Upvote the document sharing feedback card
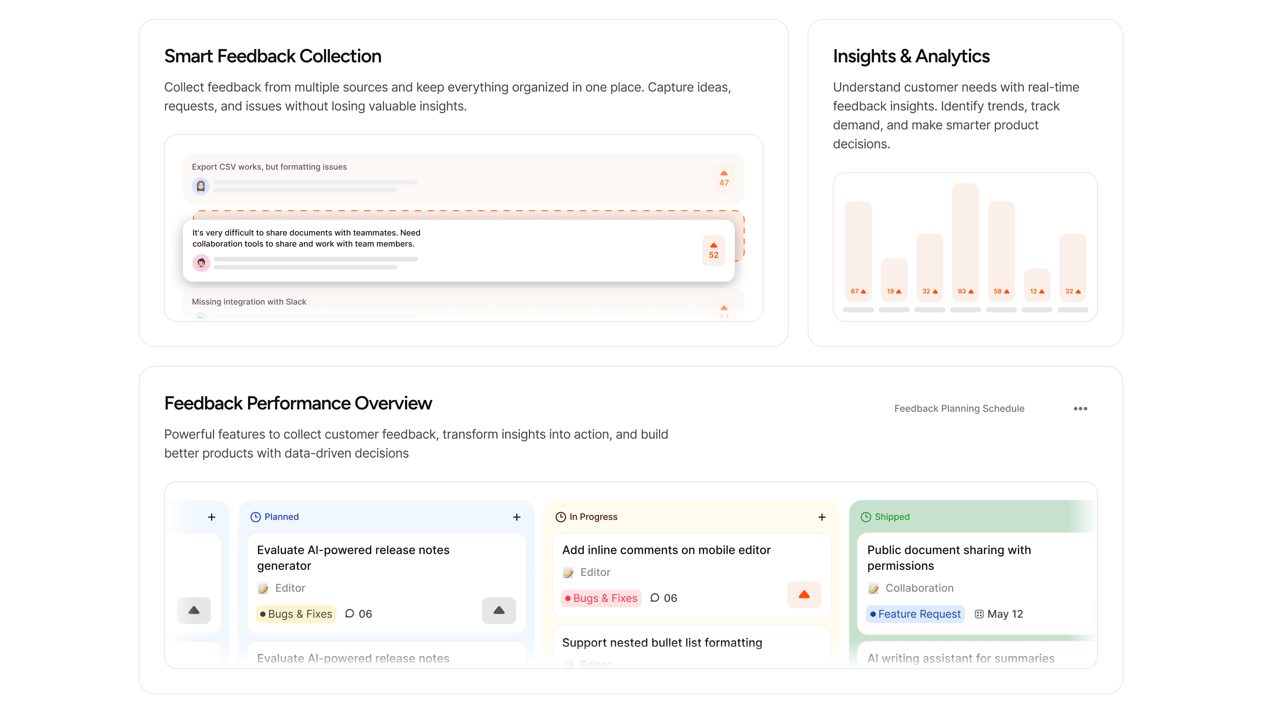The width and height of the screenshot is (1262, 710). pyautogui.click(x=713, y=250)
